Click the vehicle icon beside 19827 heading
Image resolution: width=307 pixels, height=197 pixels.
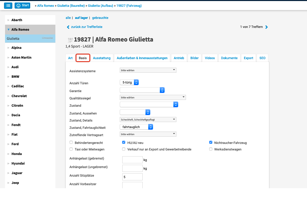[70, 40]
